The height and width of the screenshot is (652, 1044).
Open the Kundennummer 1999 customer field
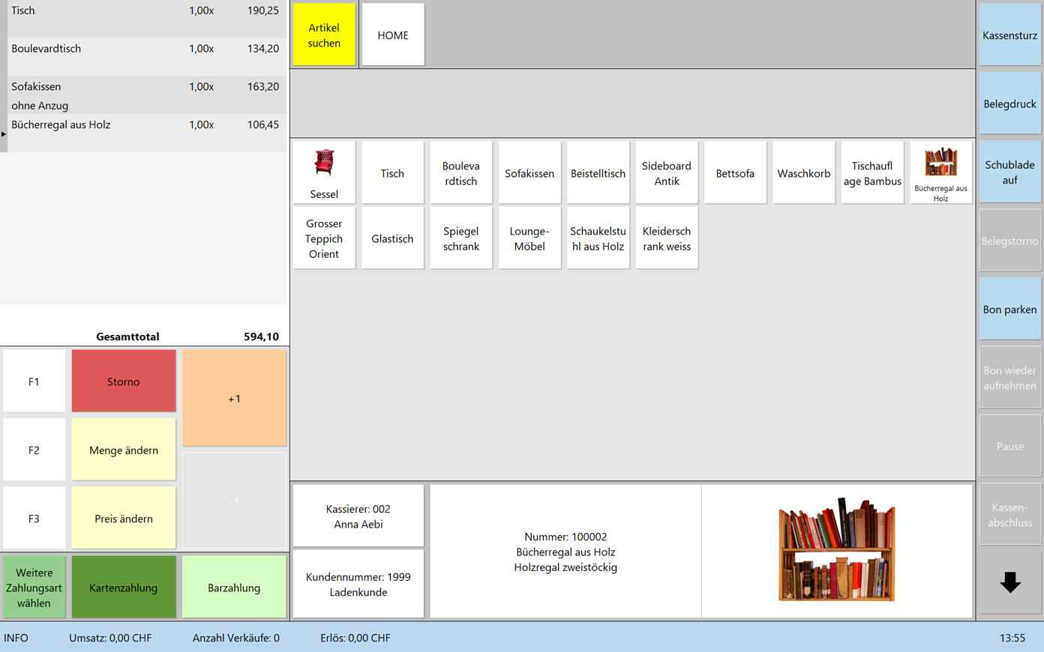coord(358,585)
